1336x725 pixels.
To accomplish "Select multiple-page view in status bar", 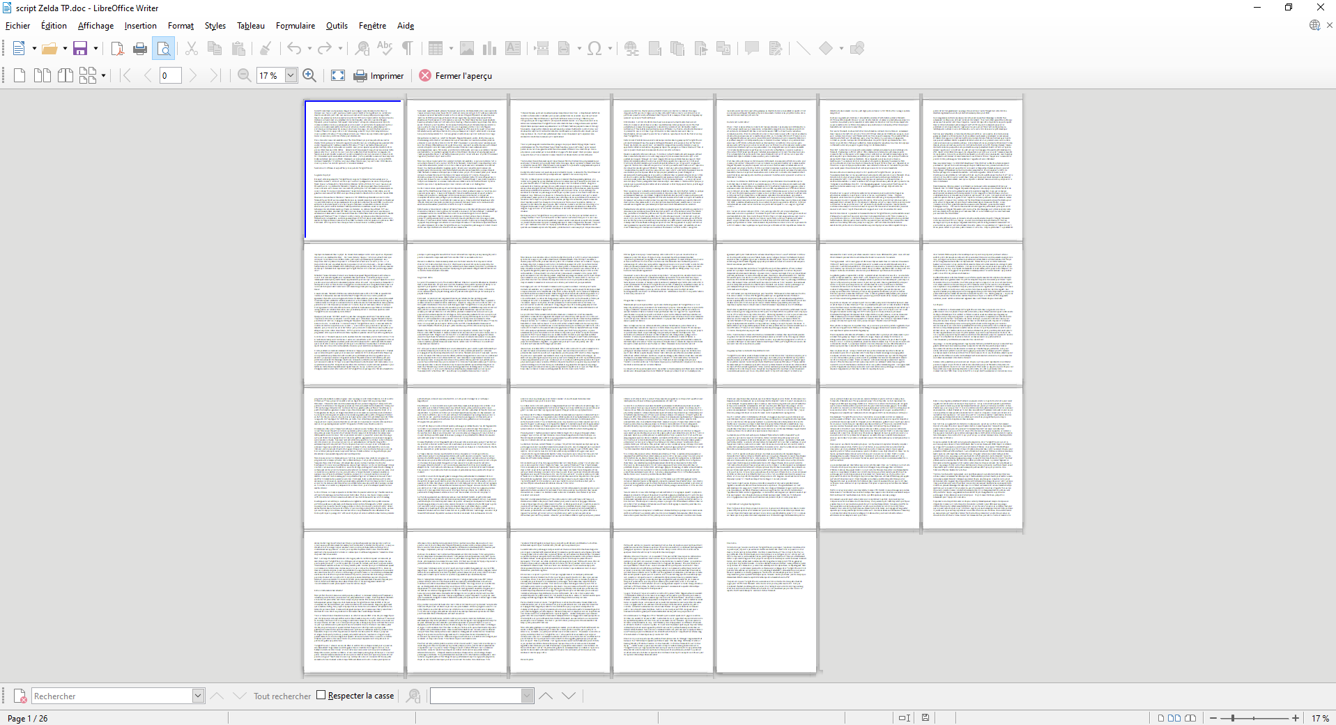I will tap(1174, 718).
